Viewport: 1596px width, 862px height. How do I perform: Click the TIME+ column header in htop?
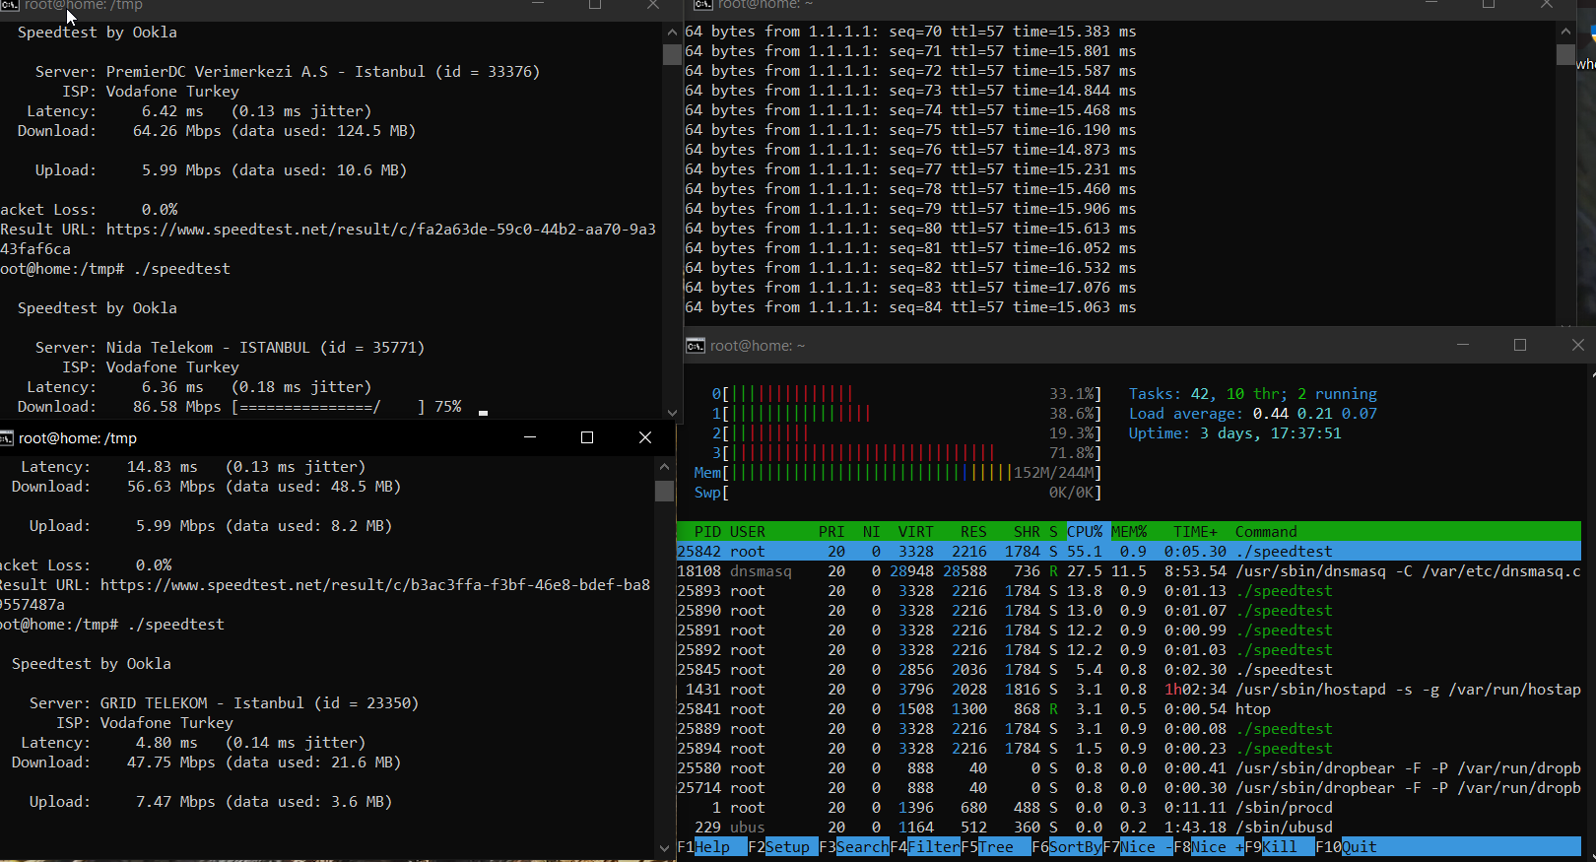coord(1195,532)
